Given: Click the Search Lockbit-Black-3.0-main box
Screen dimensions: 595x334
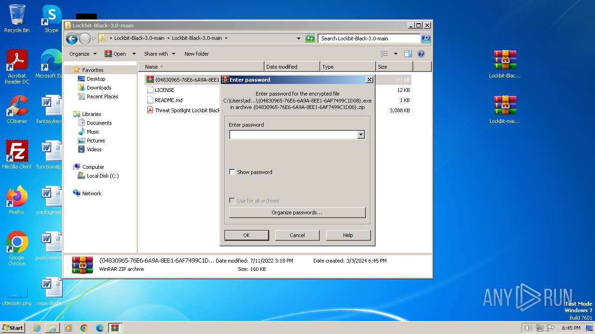Looking at the screenshot, I should 370,39.
